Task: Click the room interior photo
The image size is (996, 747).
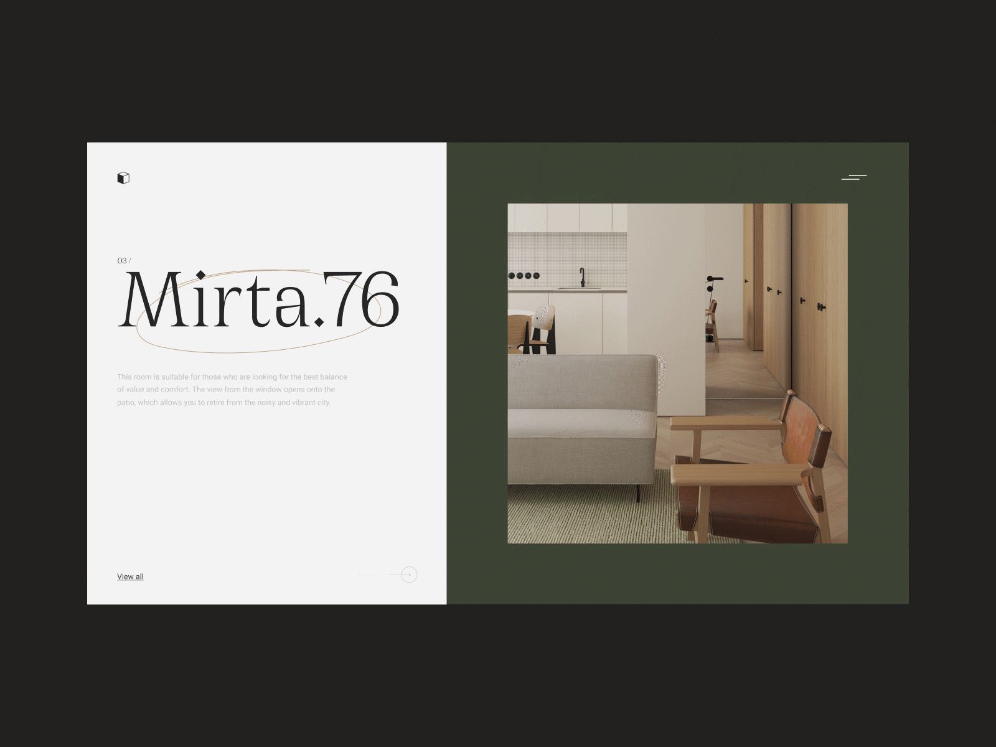Action: (x=677, y=374)
